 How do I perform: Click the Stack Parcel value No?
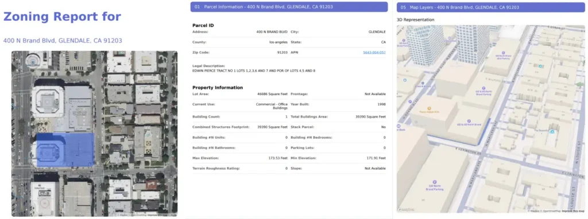384,127
